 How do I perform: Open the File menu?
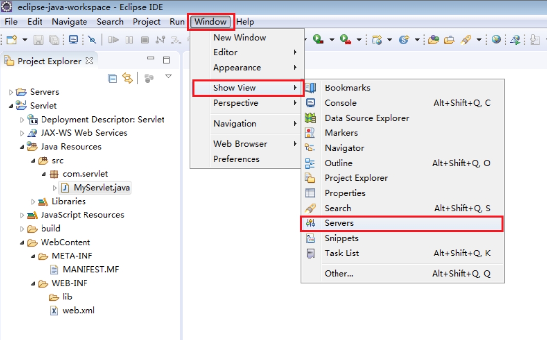pyautogui.click(x=11, y=22)
